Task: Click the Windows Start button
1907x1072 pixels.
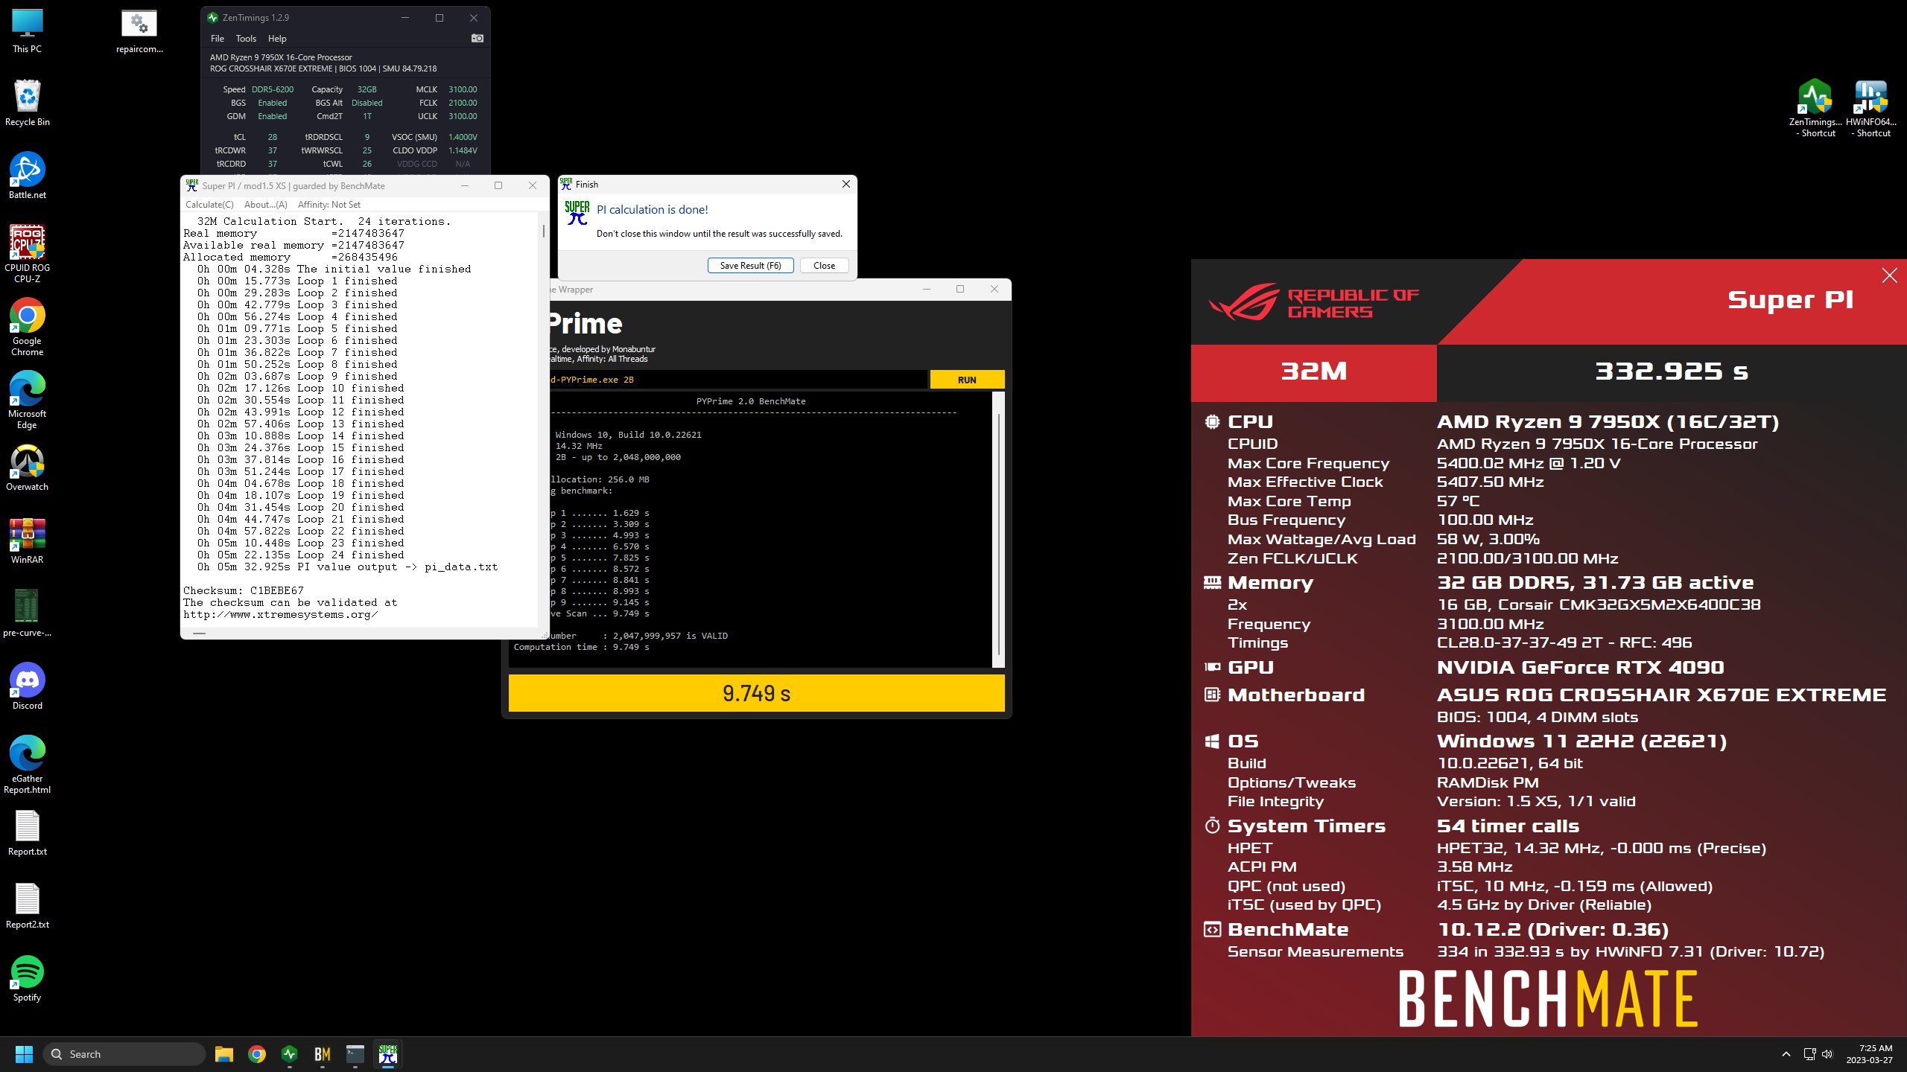Action: [x=24, y=1054]
